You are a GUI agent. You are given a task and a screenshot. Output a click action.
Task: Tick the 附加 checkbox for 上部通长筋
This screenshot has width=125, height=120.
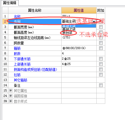click(101, 64)
